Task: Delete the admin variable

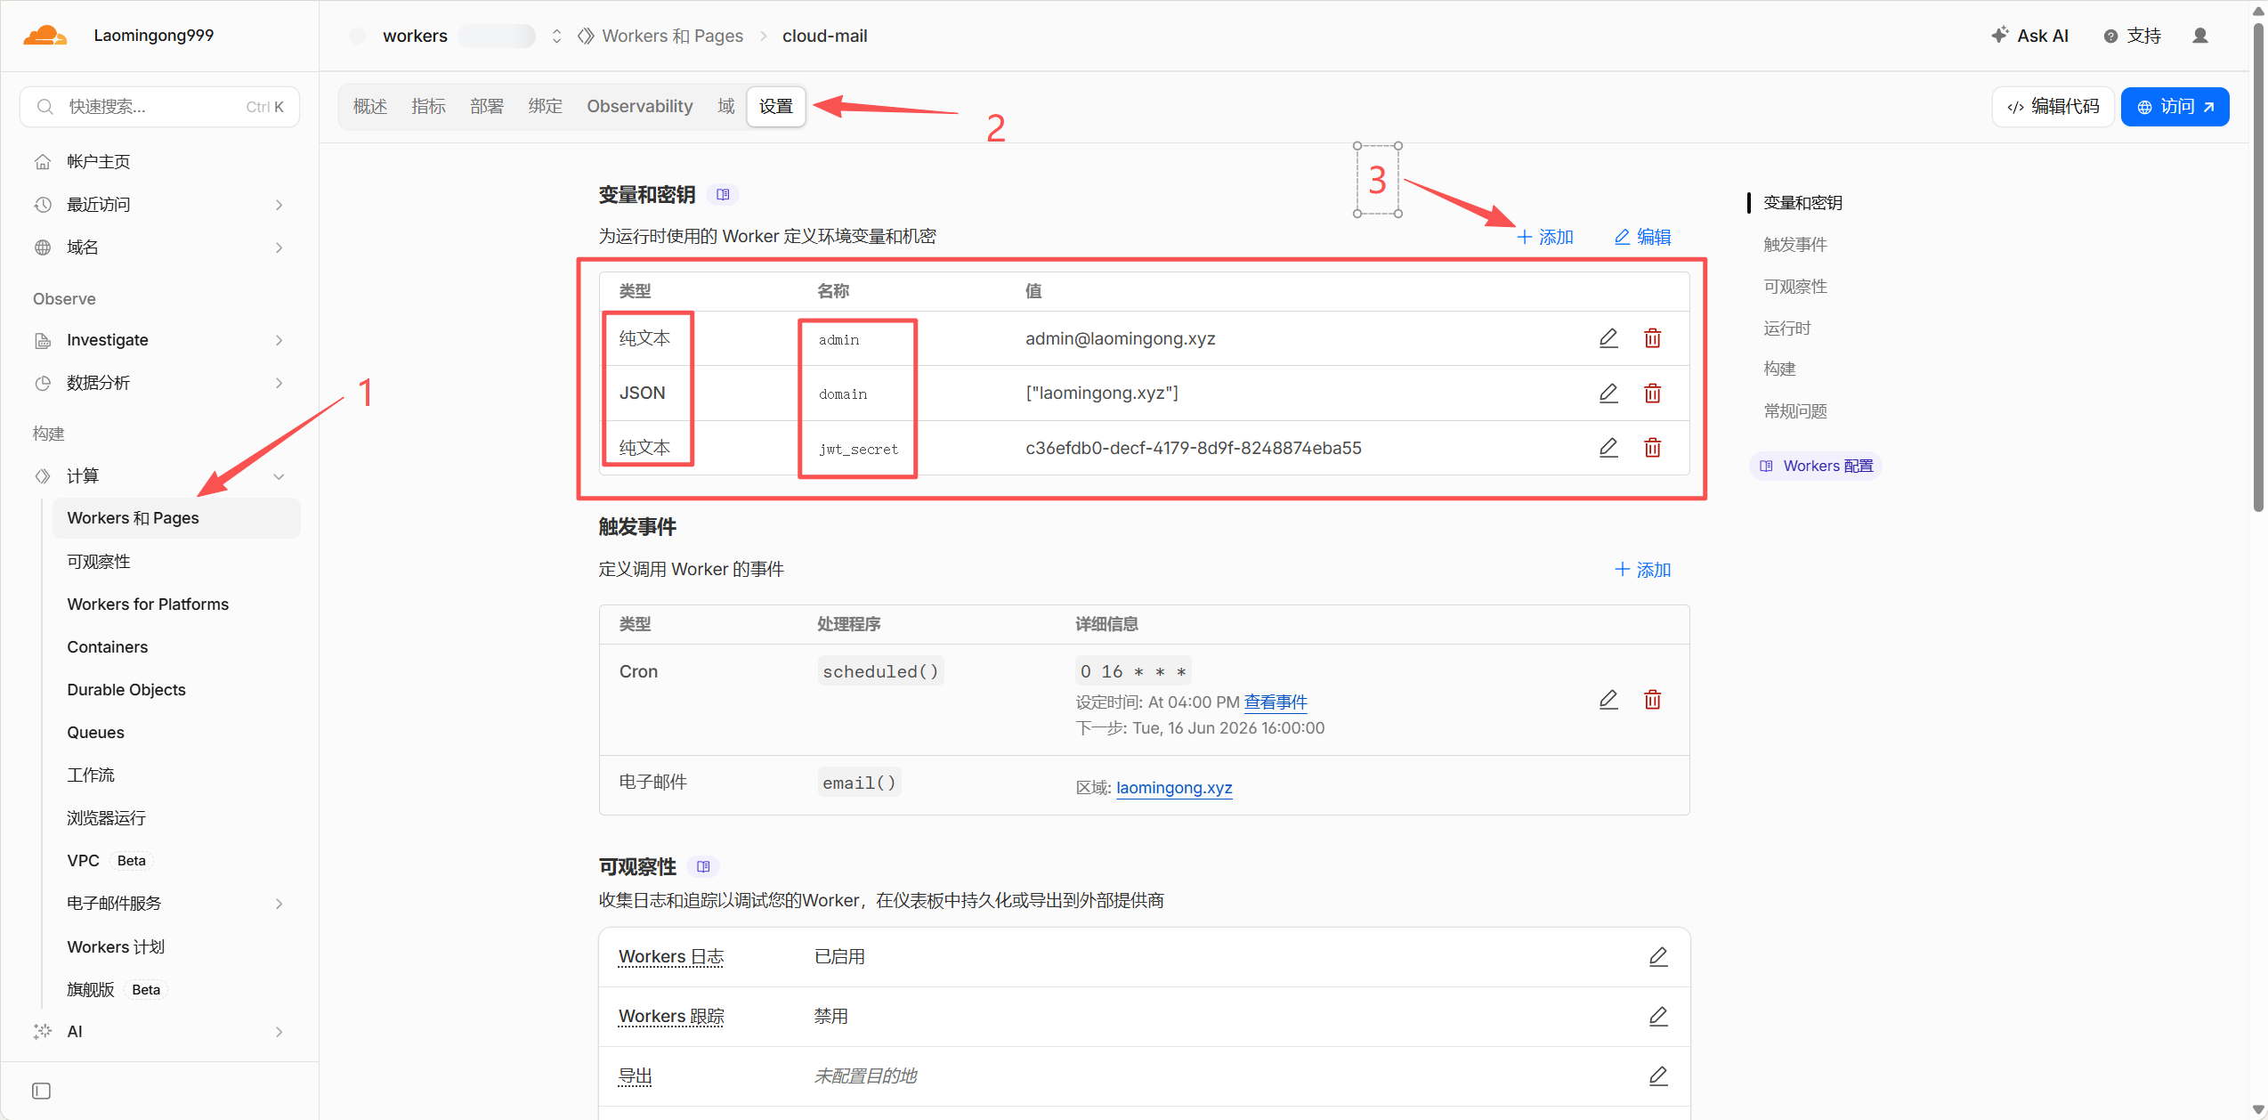Action: click(1653, 338)
